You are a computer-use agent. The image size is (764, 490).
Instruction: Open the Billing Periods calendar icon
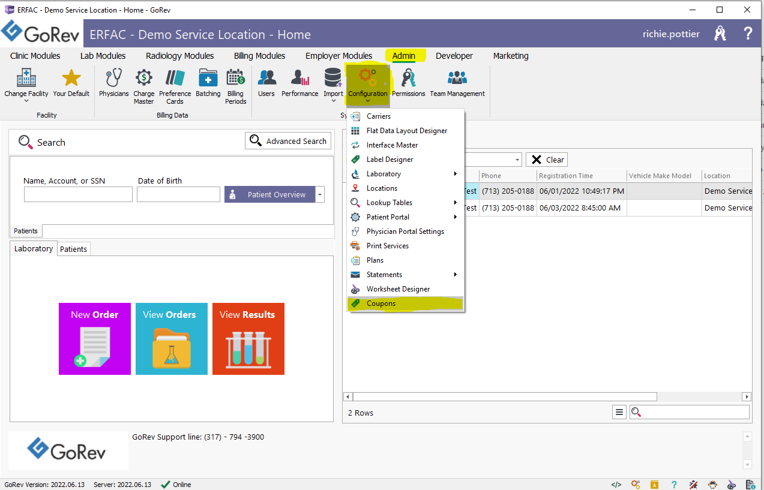[236, 87]
